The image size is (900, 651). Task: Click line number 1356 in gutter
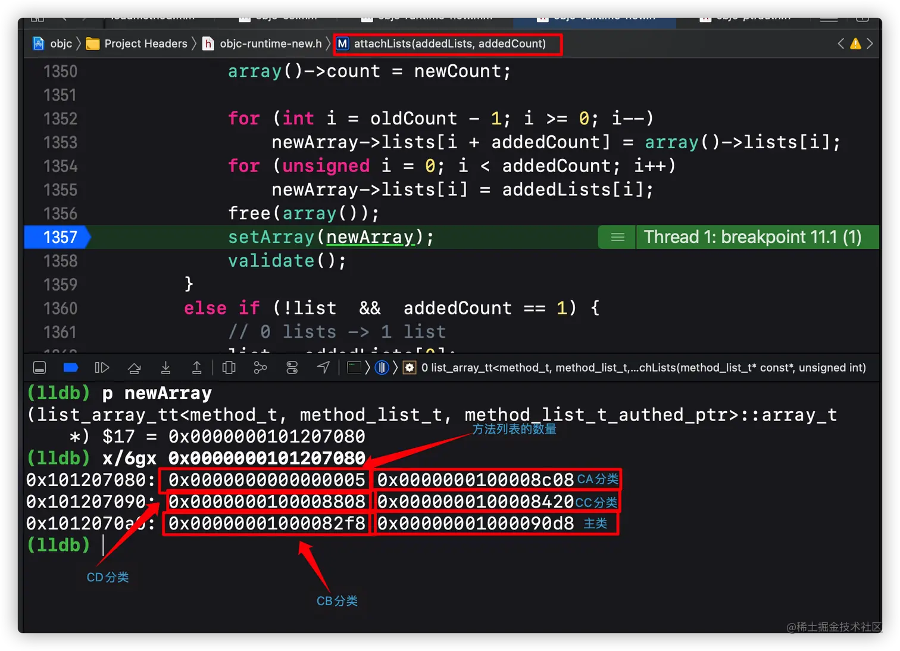coord(60,213)
